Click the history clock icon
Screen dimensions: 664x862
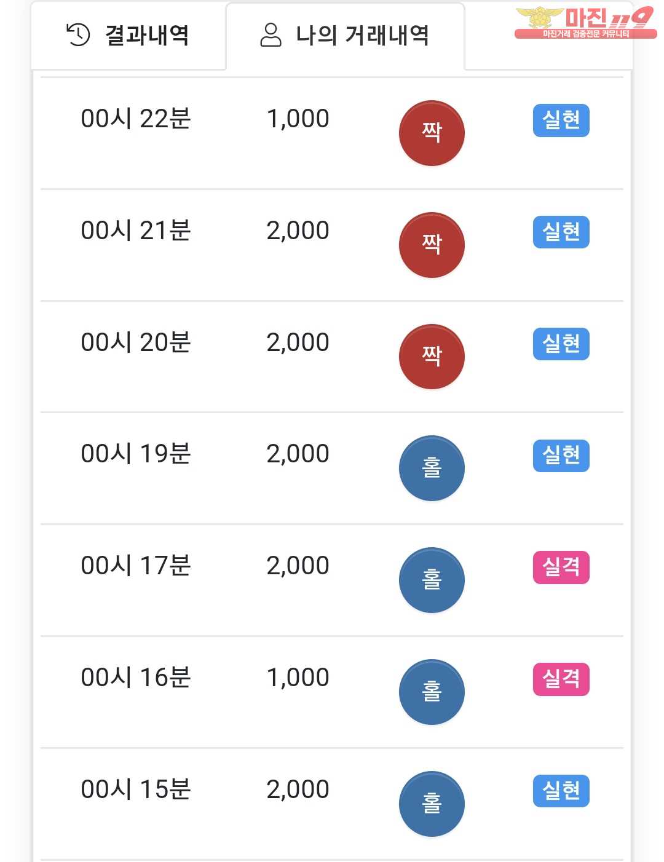click(x=78, y=35)
